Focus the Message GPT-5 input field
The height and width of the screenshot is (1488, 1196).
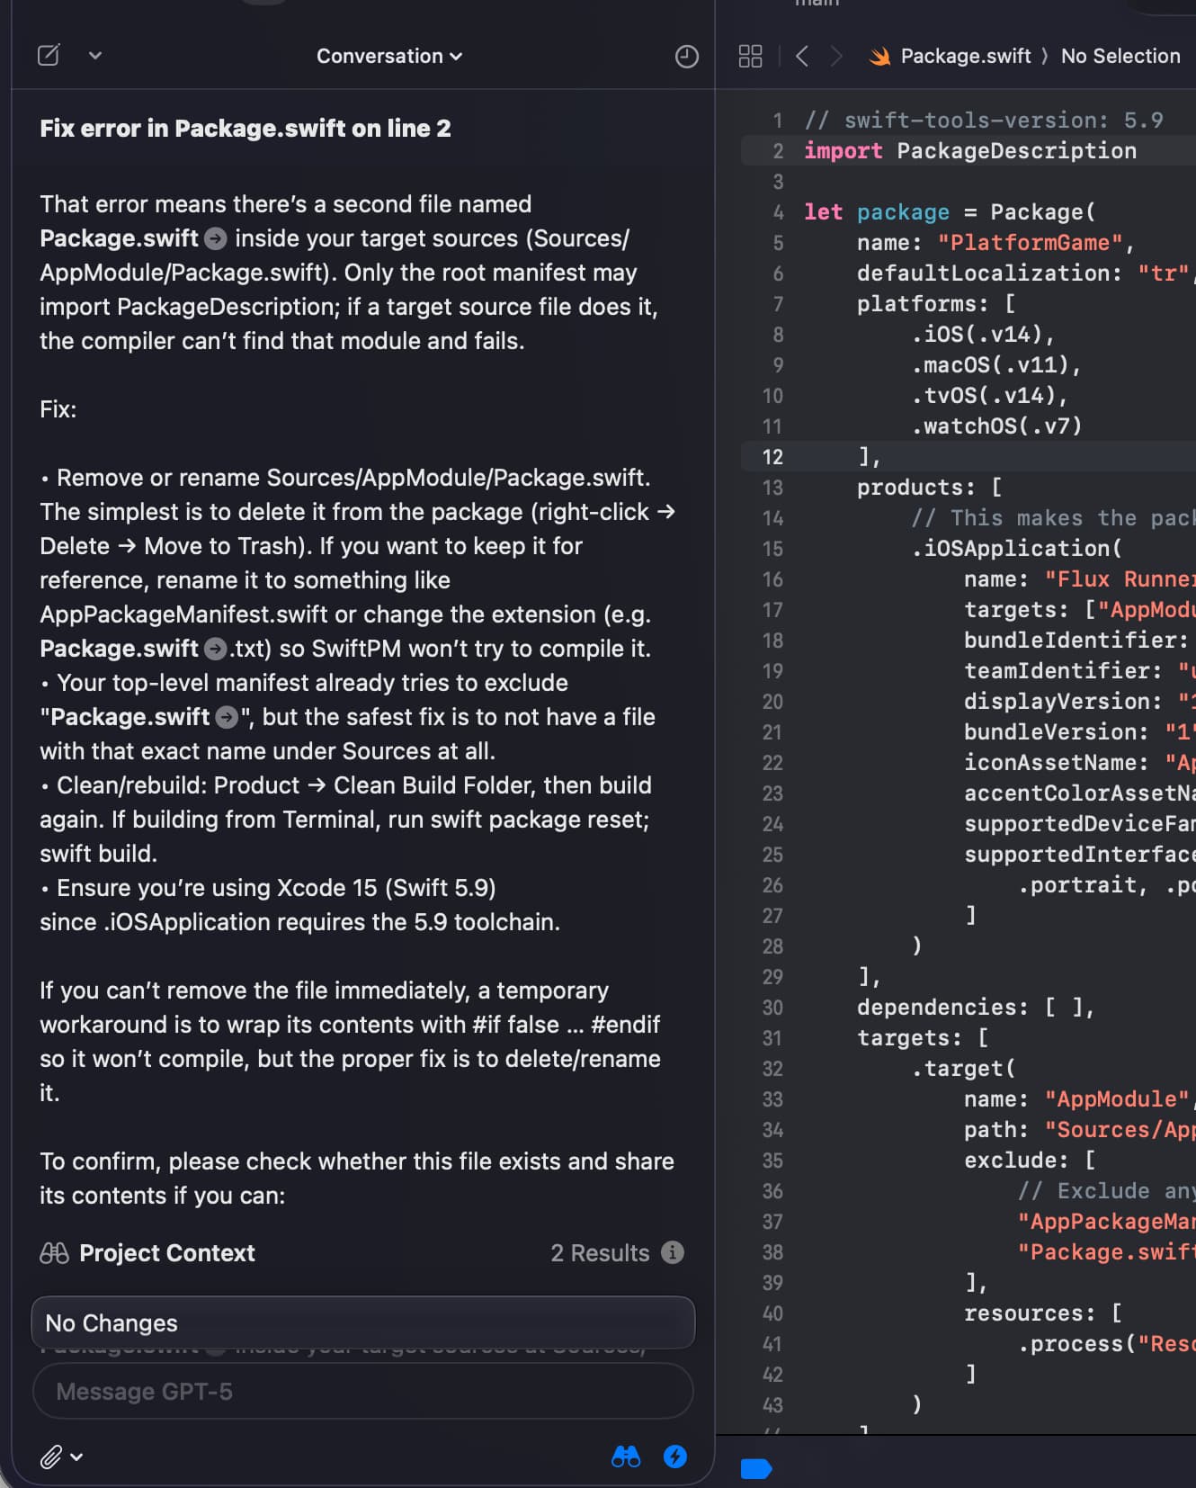tap(362, 1392)
